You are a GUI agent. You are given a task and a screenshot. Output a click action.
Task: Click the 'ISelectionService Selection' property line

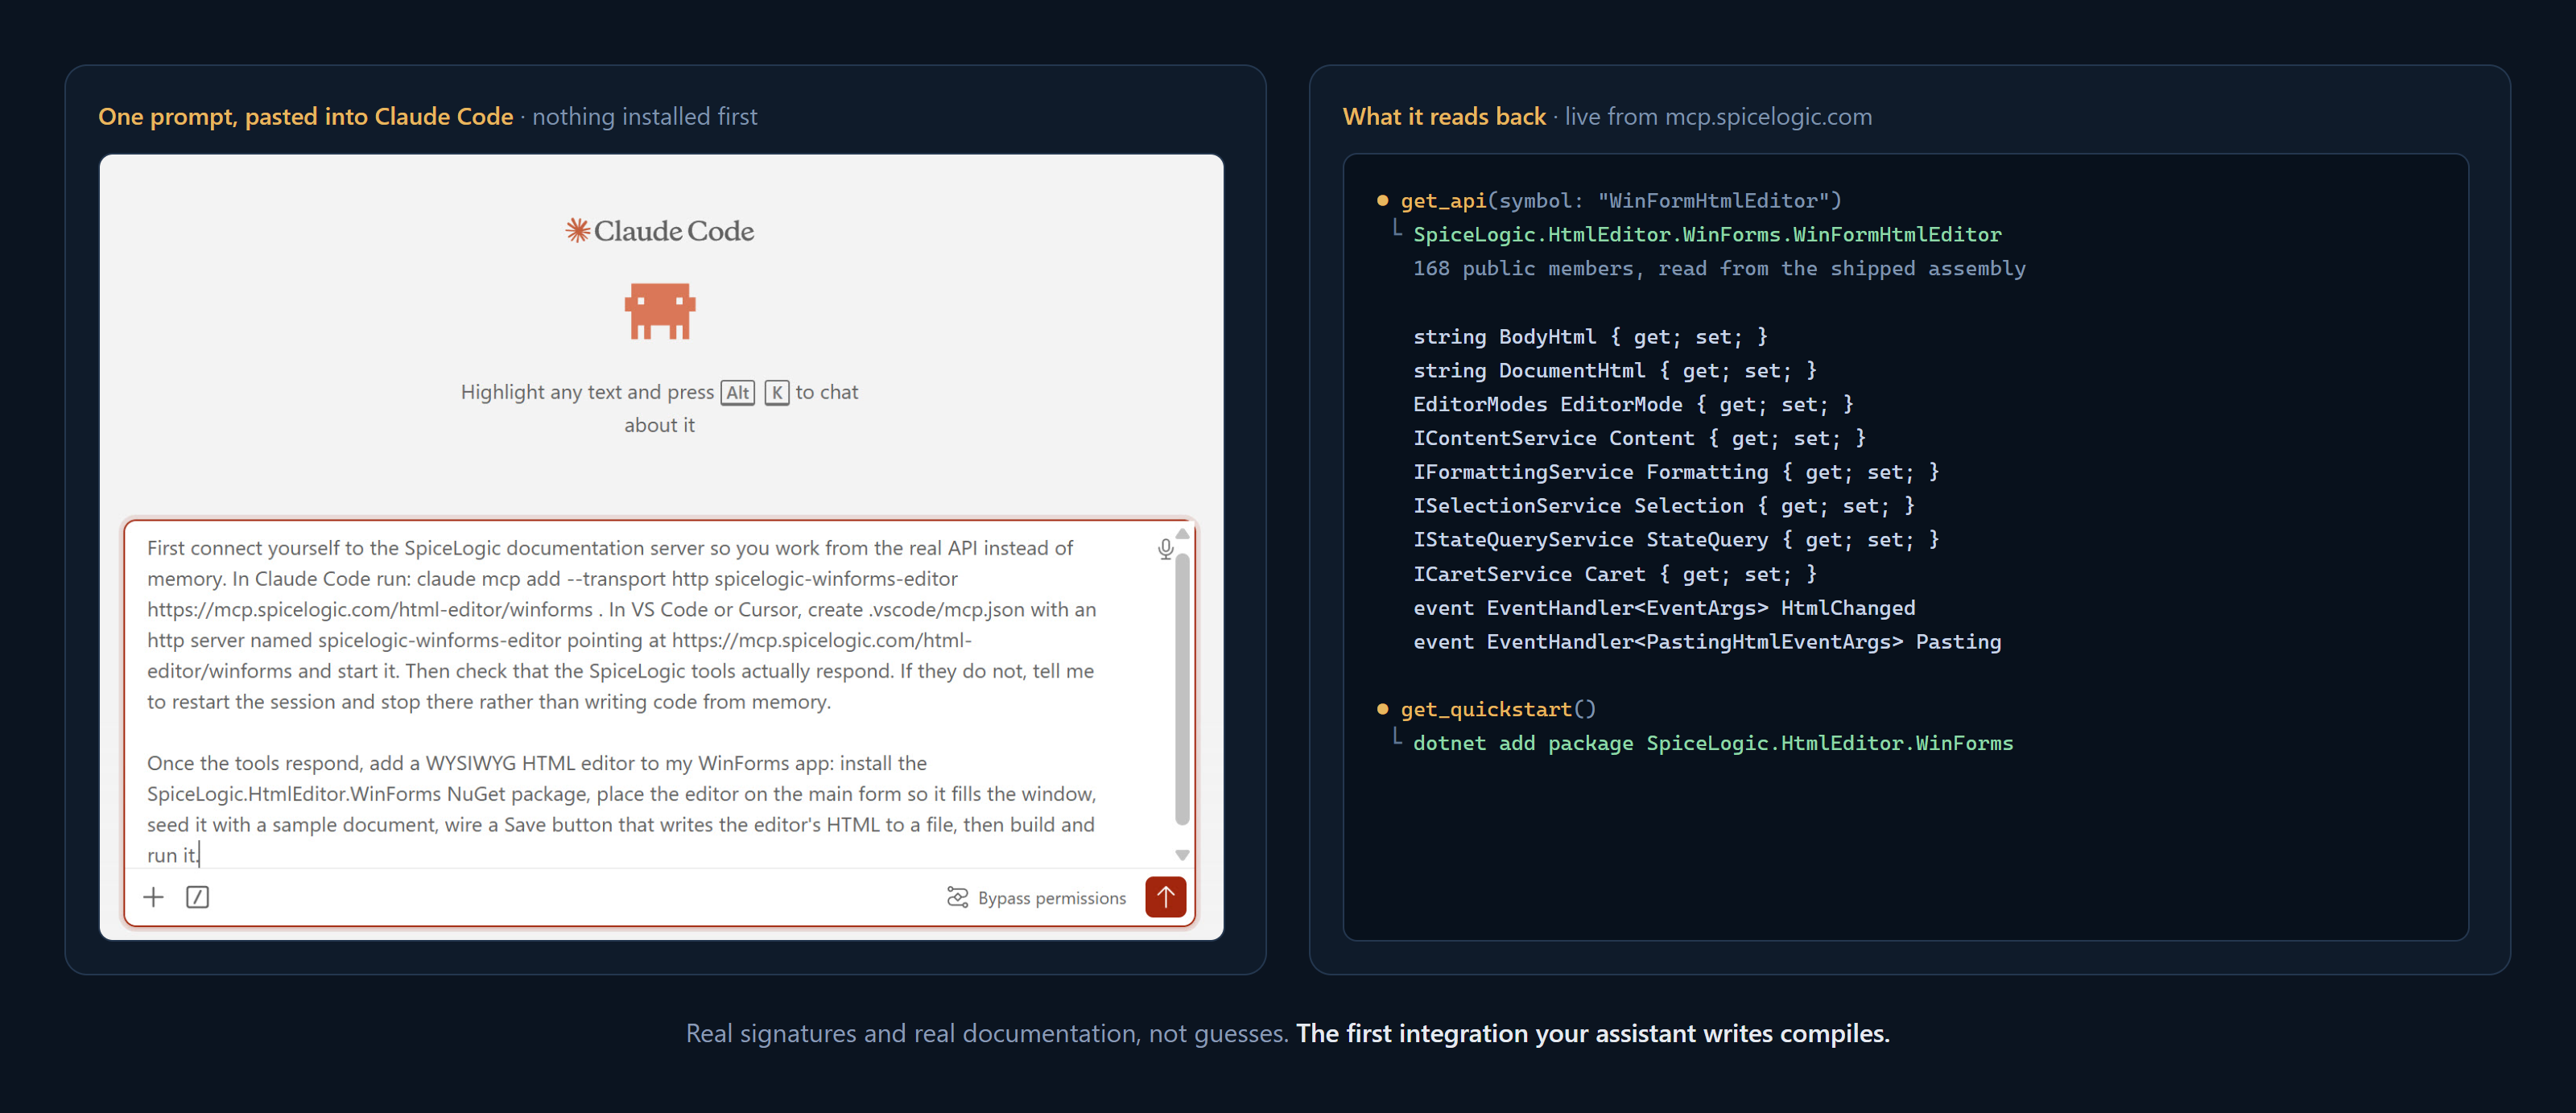[1664, 506]
